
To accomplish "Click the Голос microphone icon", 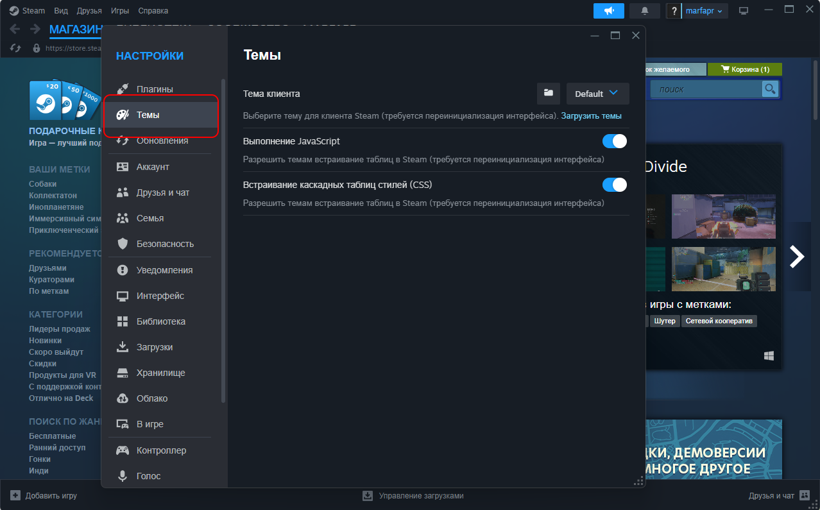I will tap(123, 476).
